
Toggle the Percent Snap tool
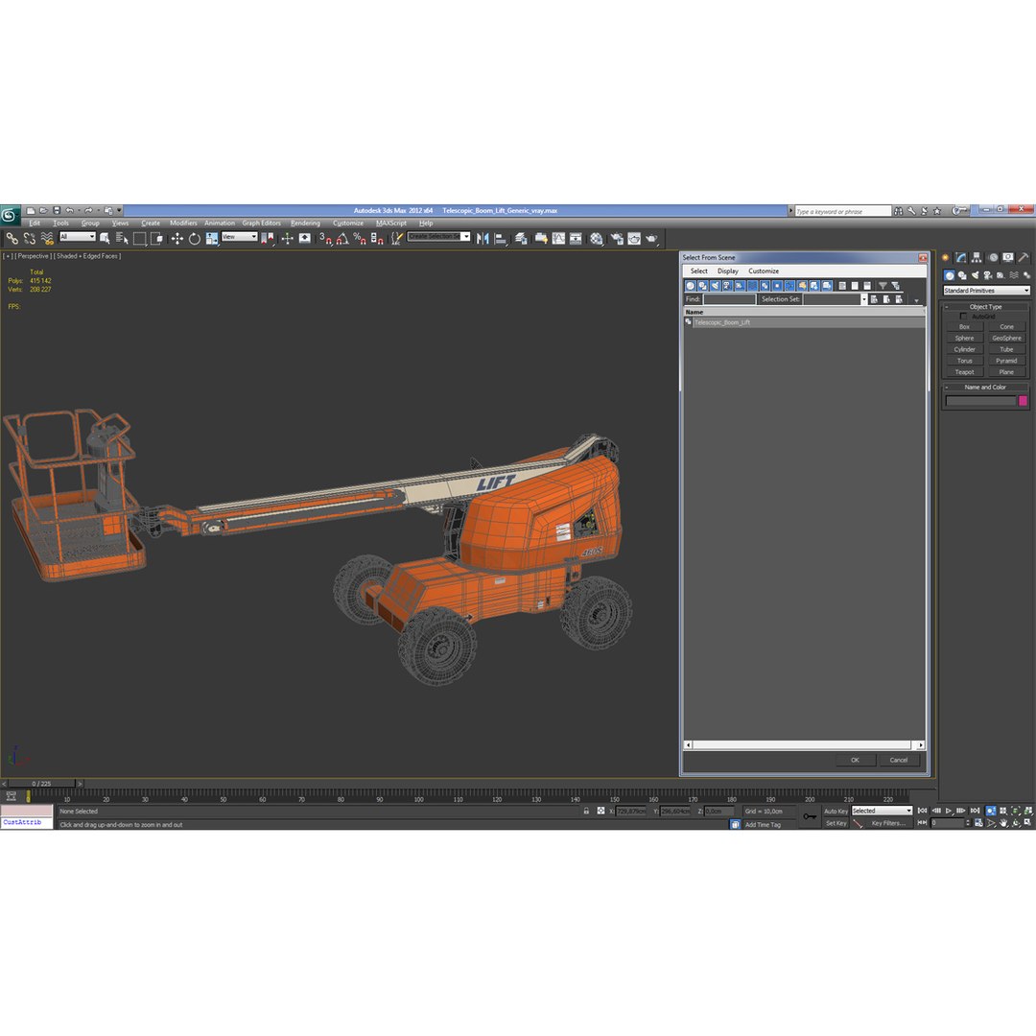tap(360, 239)
